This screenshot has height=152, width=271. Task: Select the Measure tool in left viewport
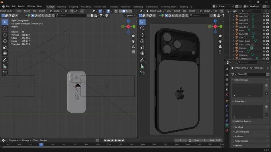(x=5, y=66)
